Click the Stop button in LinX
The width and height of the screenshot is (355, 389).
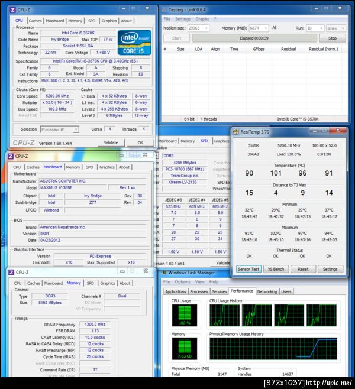[x=333, y=38]
